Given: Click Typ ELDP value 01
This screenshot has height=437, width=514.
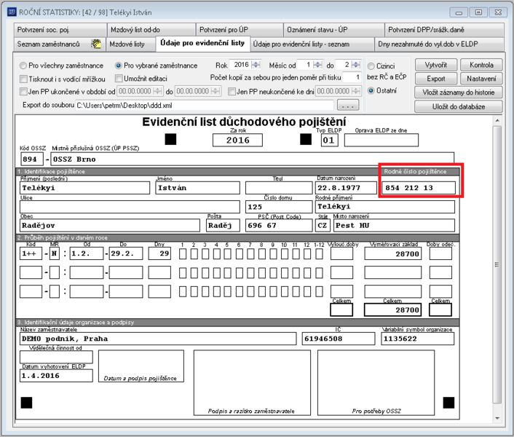Looking at the screenshot, I should click(x=329, y=141).
